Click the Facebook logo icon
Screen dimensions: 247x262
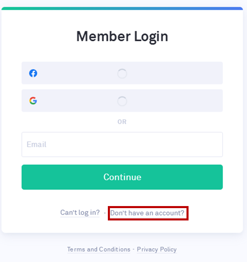33,73
